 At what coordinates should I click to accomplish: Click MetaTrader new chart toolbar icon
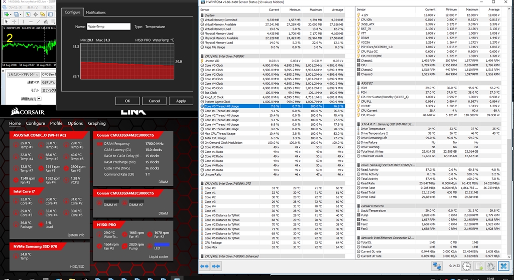tap(6, 14)
